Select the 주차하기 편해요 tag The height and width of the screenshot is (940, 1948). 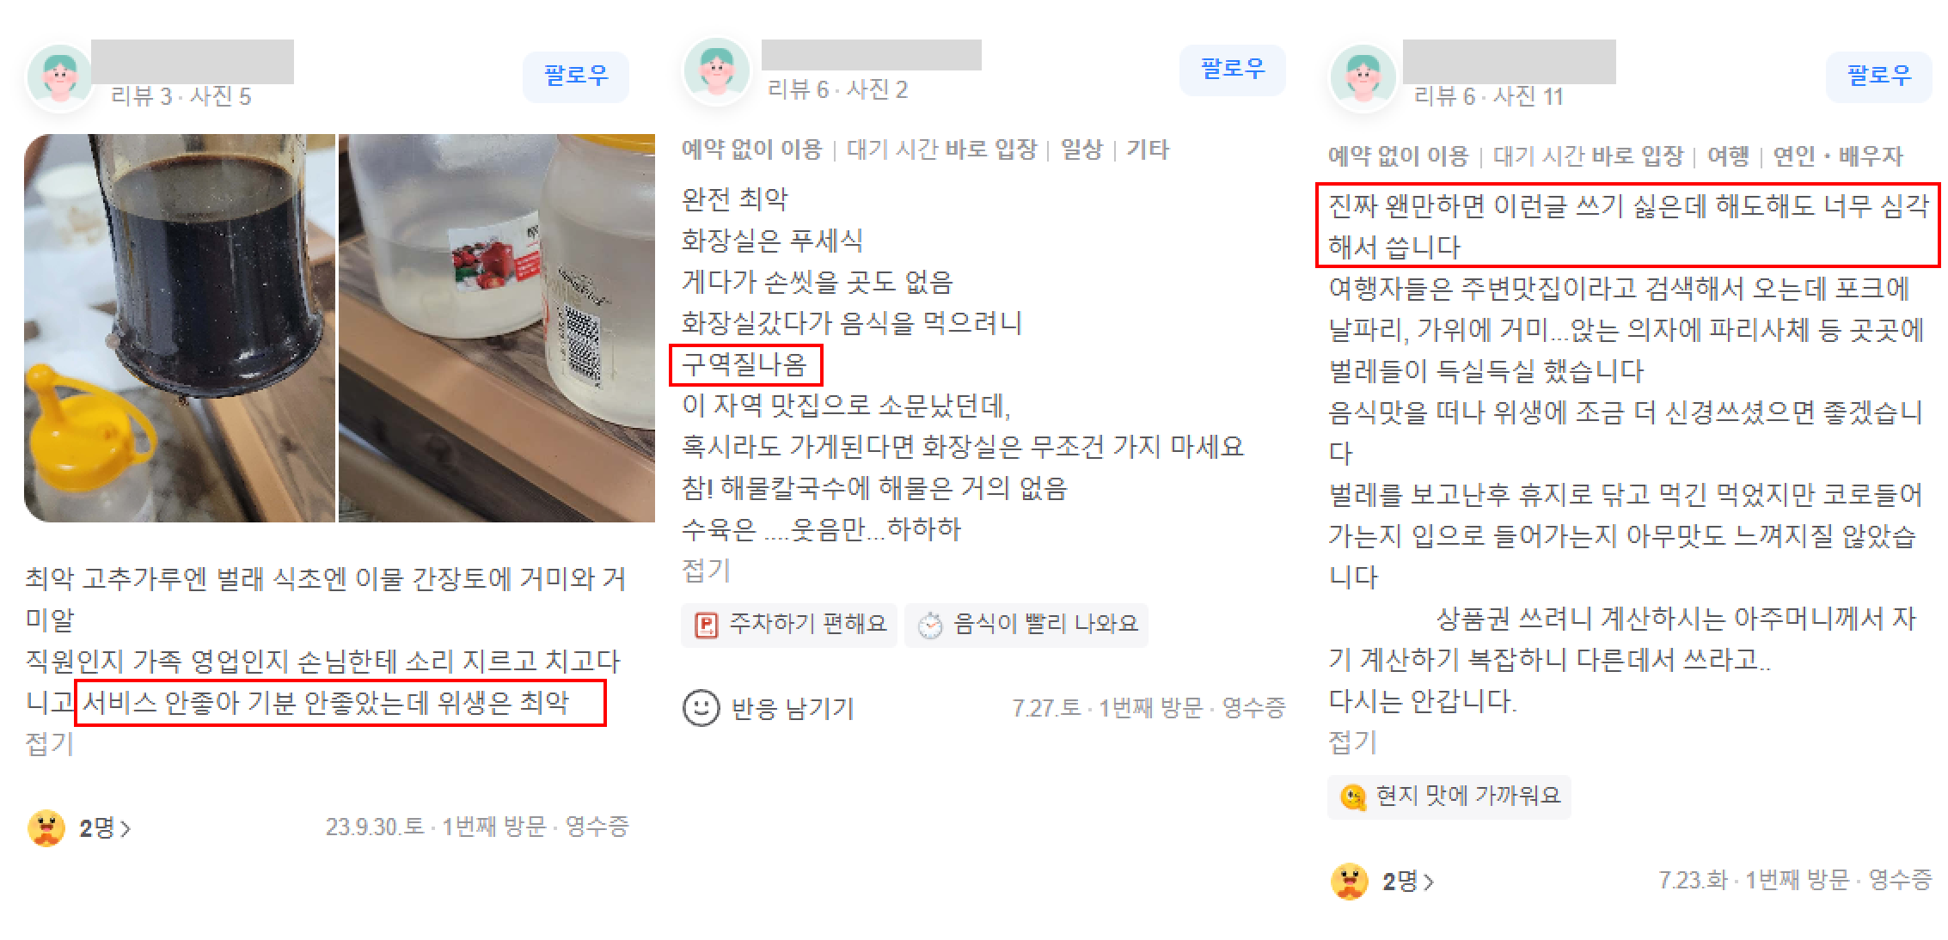coord(789,624)
